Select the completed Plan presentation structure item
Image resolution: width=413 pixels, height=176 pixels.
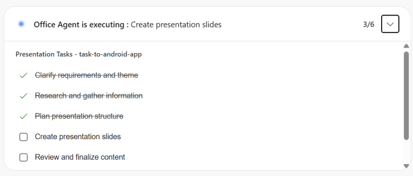coord(79,116)
